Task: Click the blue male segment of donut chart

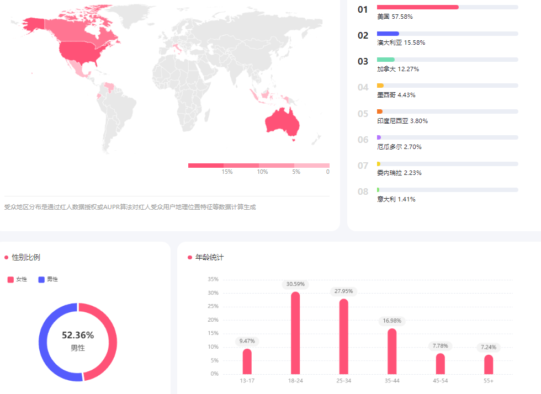Action: click(43, 345)
